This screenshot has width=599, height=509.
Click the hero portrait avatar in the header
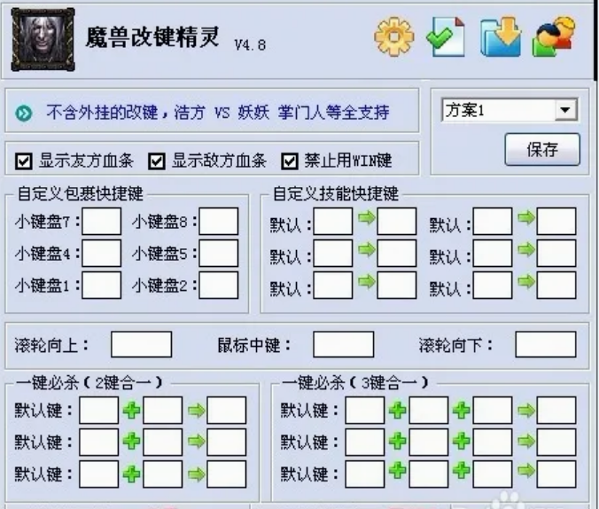[43, 39]
